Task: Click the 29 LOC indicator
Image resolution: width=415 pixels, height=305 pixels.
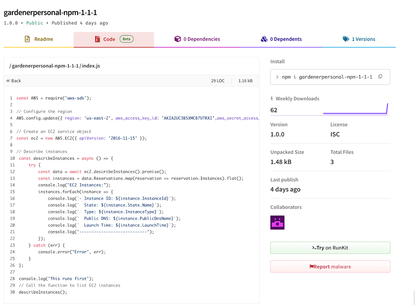Action: 218,81
